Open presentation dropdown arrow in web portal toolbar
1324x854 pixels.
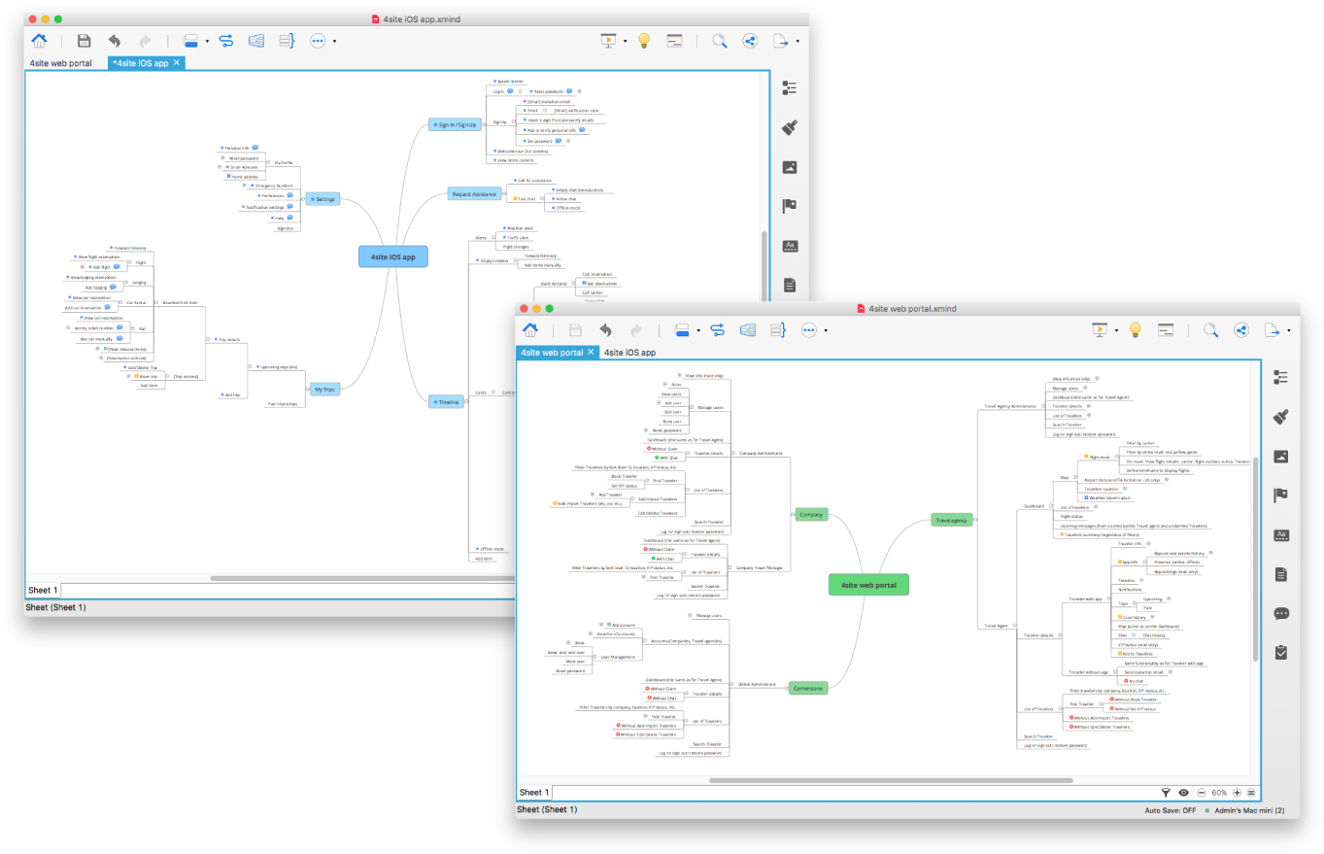[x=1116, y=330]
